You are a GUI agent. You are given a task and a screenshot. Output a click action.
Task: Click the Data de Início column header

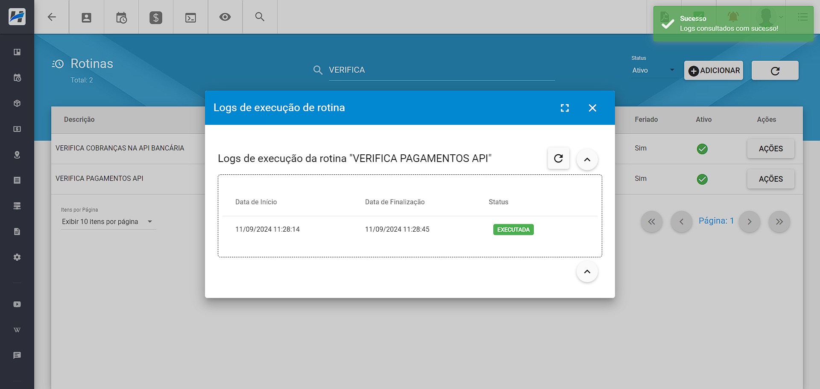(256, 202)
